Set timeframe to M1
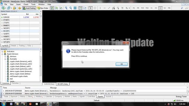This screenshot has width=189, height=106. click(x=134, y=8)
